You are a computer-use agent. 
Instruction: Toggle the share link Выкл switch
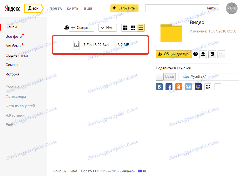(166, 77)
